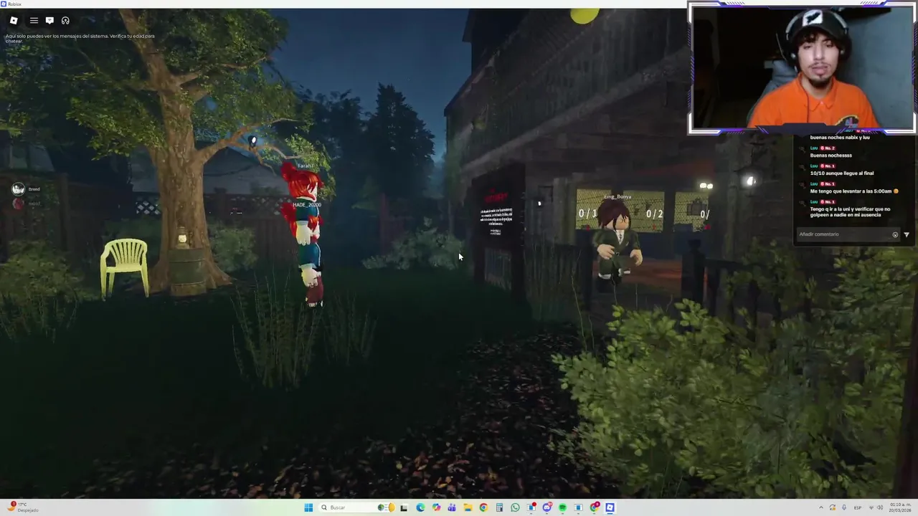Open WhatsApp from taskbar

pyautogui.click(x=515, y=507)
